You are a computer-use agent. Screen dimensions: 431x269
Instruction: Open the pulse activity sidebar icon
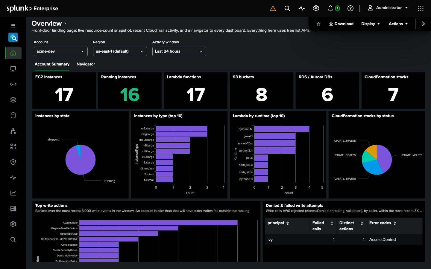click(x=13, y=178)
